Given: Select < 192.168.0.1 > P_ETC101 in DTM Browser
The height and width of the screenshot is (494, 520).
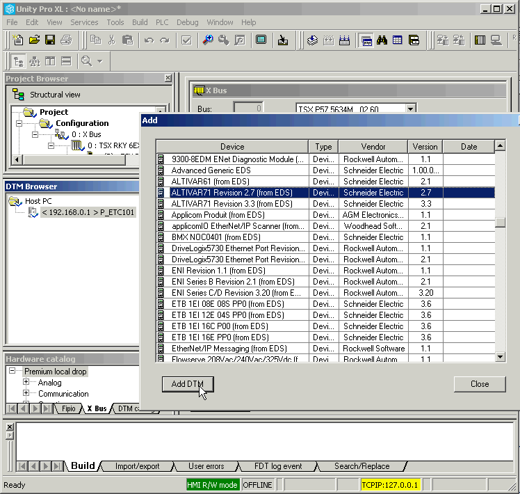Looking at the screenshot, I should click(x=88, y=212).
